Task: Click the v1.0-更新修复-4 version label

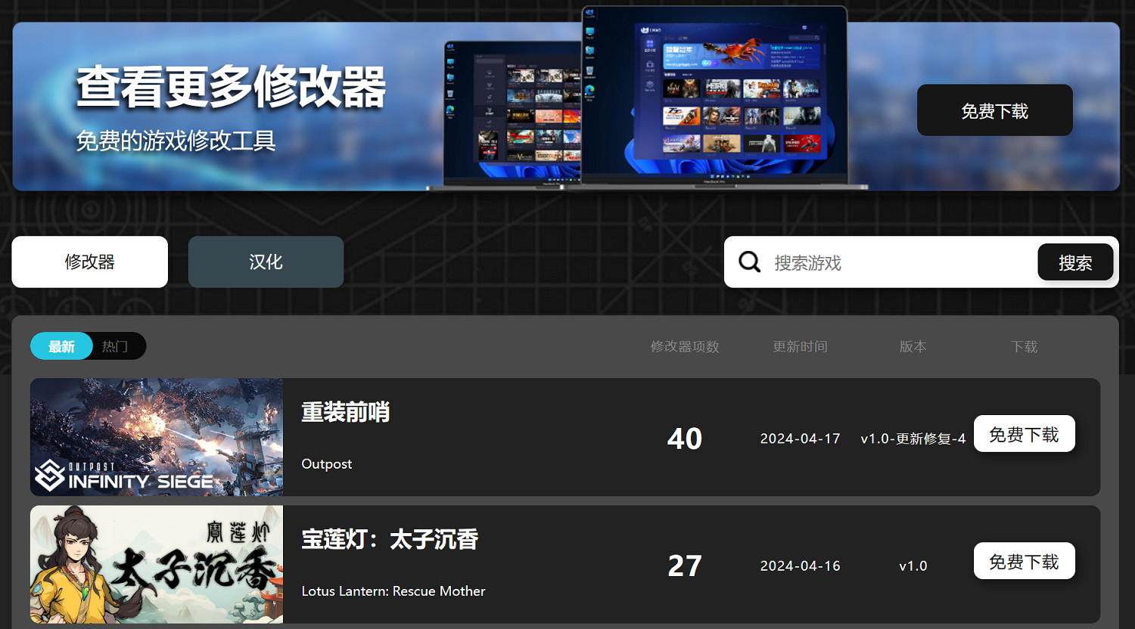Action: (913, 438)
